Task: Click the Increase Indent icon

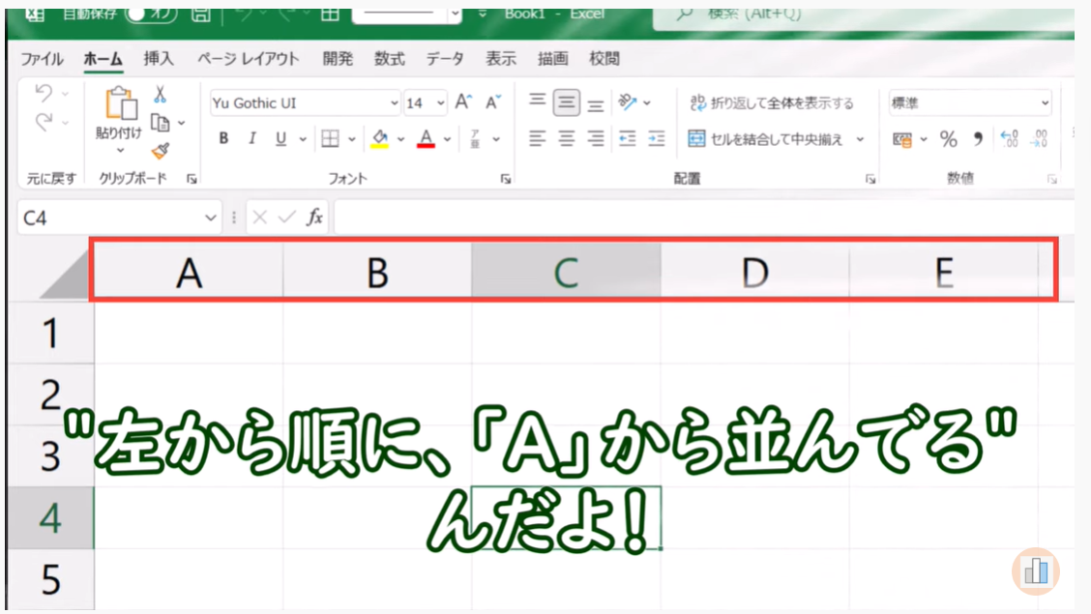Action: [x=657, y=139]
